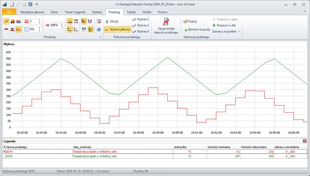Collapse the ribbon with the chevron
Screen dimensions: 310x176
(x=305, y=12)
